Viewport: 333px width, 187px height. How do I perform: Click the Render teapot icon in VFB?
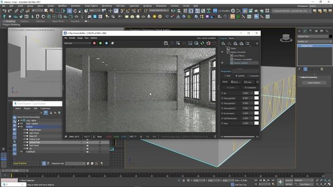215,43
